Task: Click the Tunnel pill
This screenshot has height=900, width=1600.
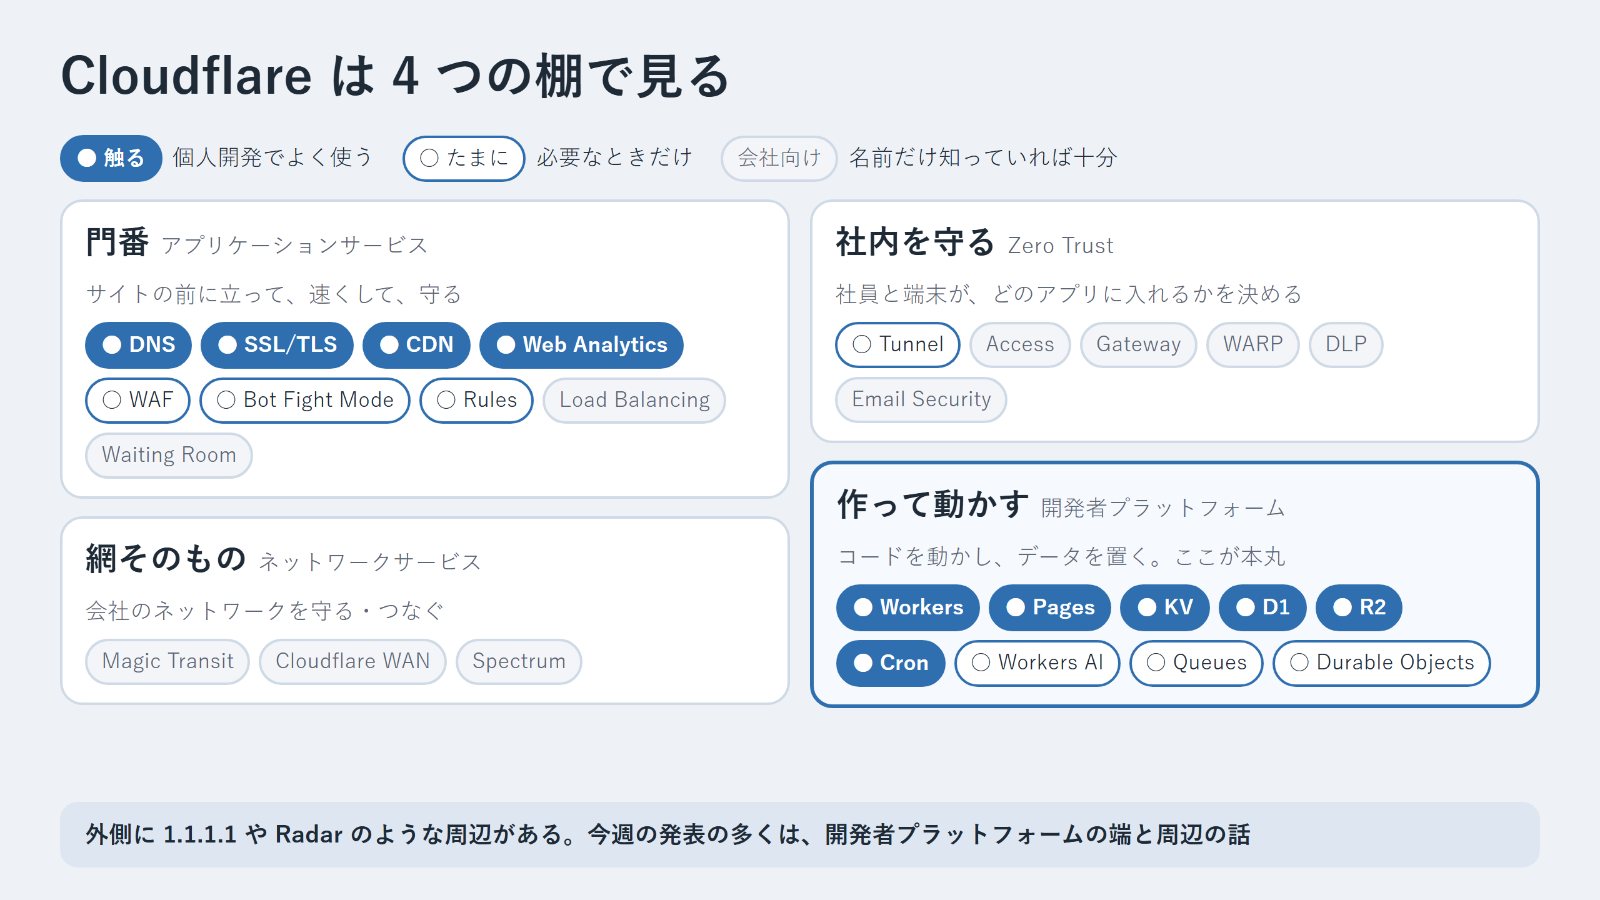Action: click(897, 344)
